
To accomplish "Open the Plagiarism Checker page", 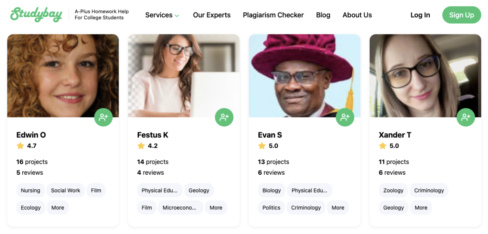I will click(273, 15).
